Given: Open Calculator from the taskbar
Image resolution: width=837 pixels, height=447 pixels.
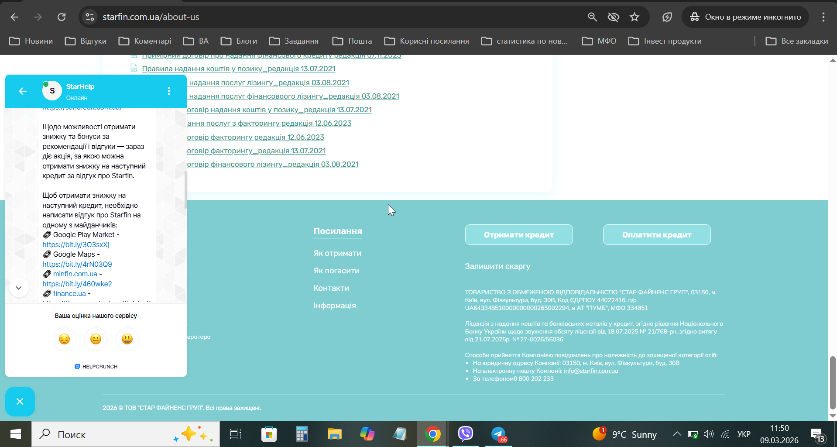Looking at the screenshot, I should click(x=302, y=434).
